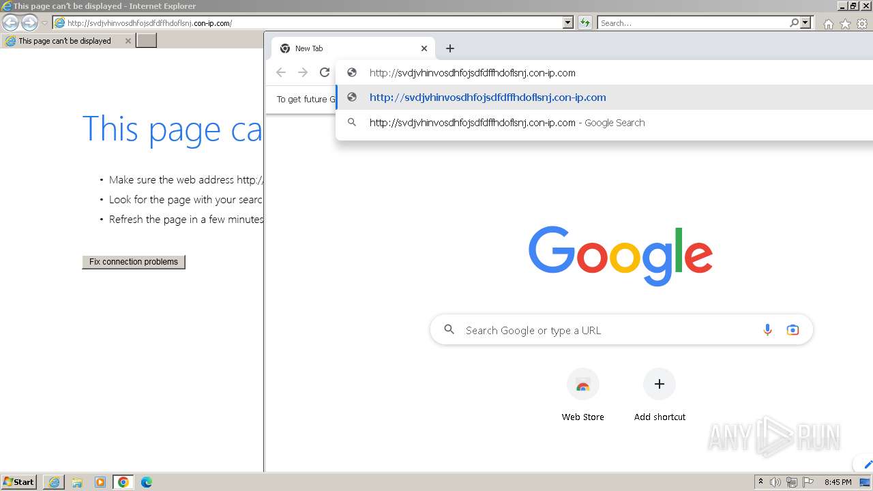
Task: Close the IE 'can't be displayed' tab
Action: [x=128, y=41]
